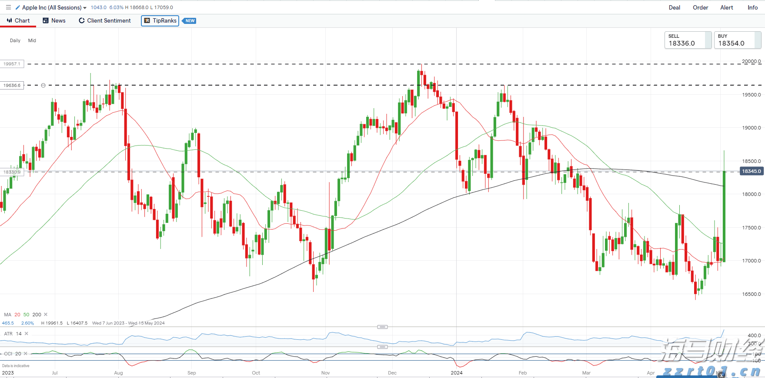Open the Order menu
This screenshot has width=765, height=378.
701,7
